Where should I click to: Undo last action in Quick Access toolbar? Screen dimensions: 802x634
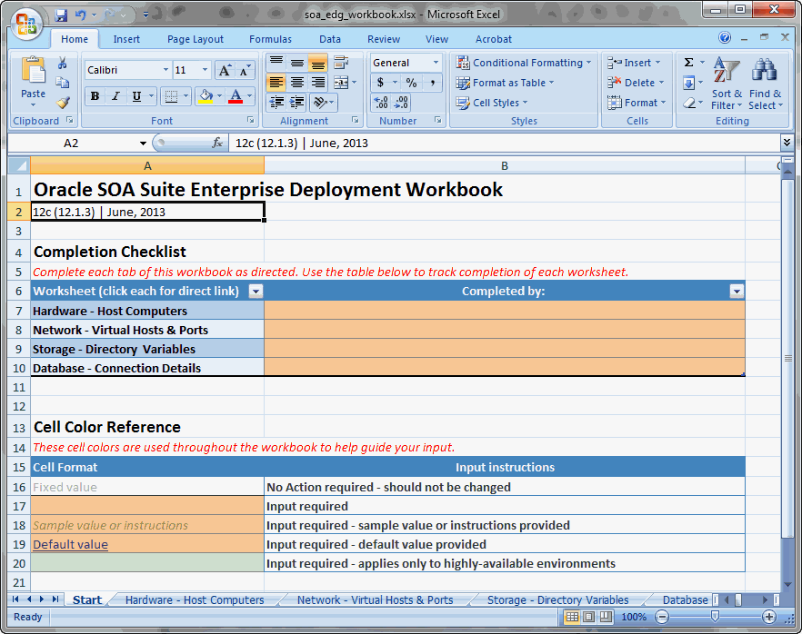pyautogui.click(x=80, y=15)
